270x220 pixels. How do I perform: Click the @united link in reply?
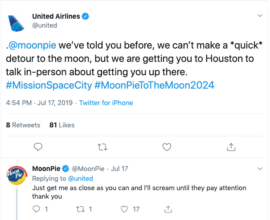(x=80, y=179)
